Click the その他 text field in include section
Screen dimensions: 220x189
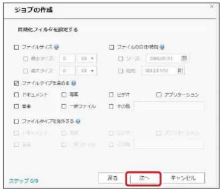pyautogui.click(x=169, y=106)
